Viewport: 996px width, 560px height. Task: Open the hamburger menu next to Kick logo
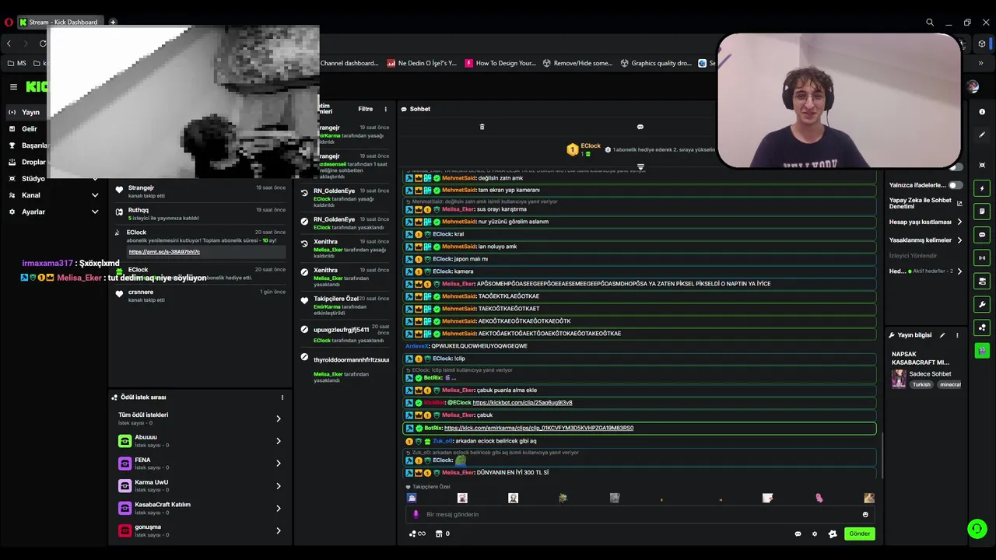[x=13, y=87]
